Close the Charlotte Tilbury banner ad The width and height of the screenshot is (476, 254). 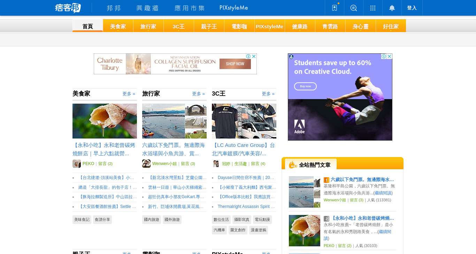254,56
